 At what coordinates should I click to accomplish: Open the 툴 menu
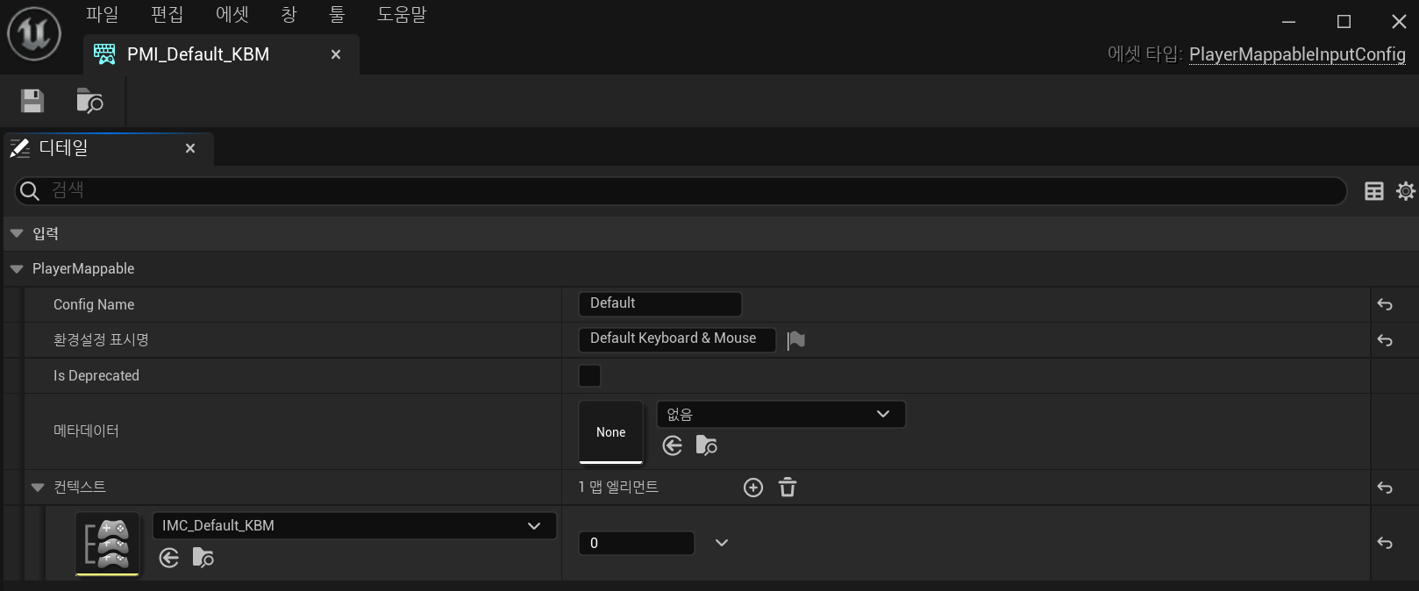pyautogui.click(x=338, y=15)
